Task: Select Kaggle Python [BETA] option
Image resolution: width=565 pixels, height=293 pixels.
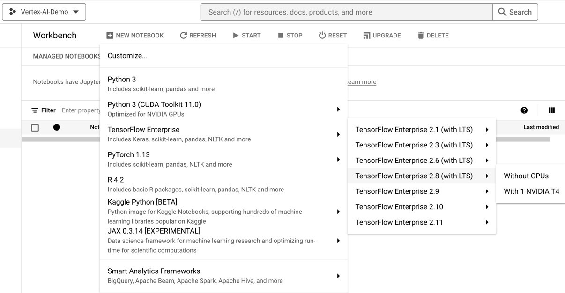Action: click(223, 212)
